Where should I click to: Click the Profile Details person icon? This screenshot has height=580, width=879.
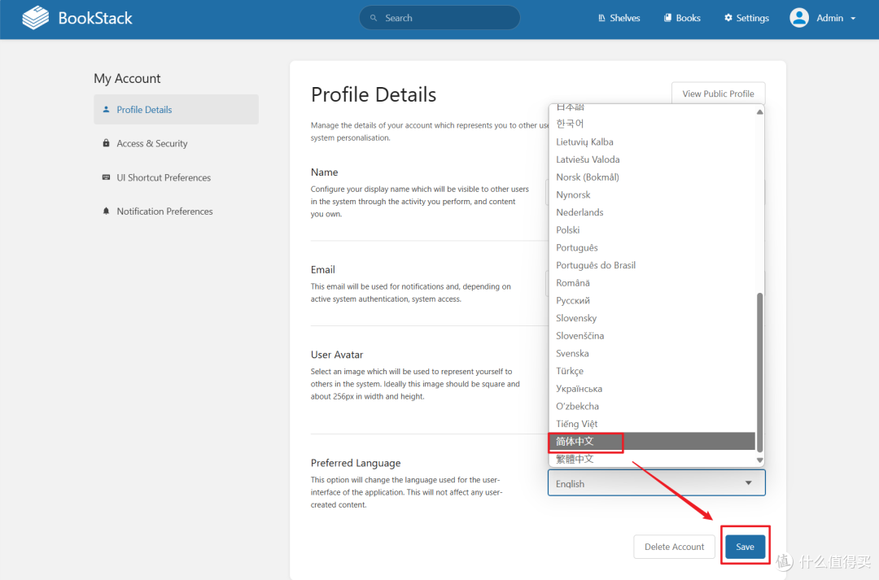point(106,110)
